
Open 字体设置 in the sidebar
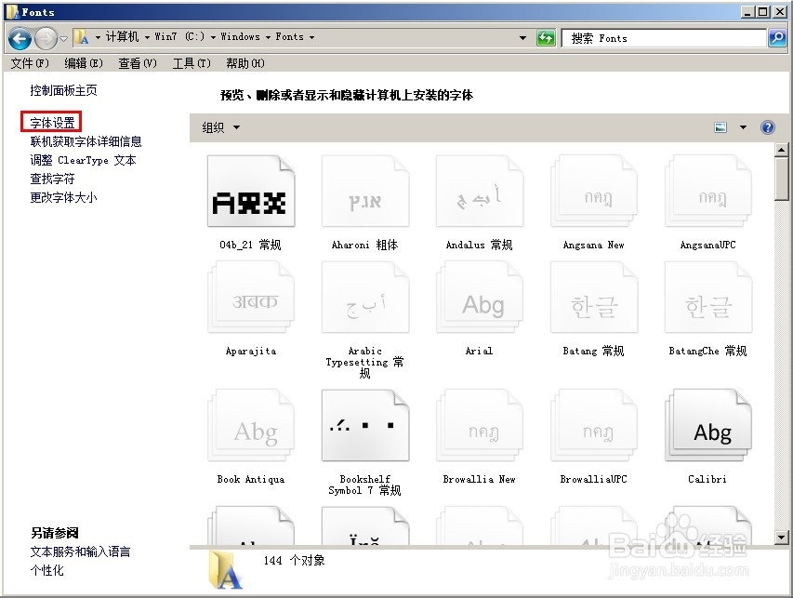51,122
